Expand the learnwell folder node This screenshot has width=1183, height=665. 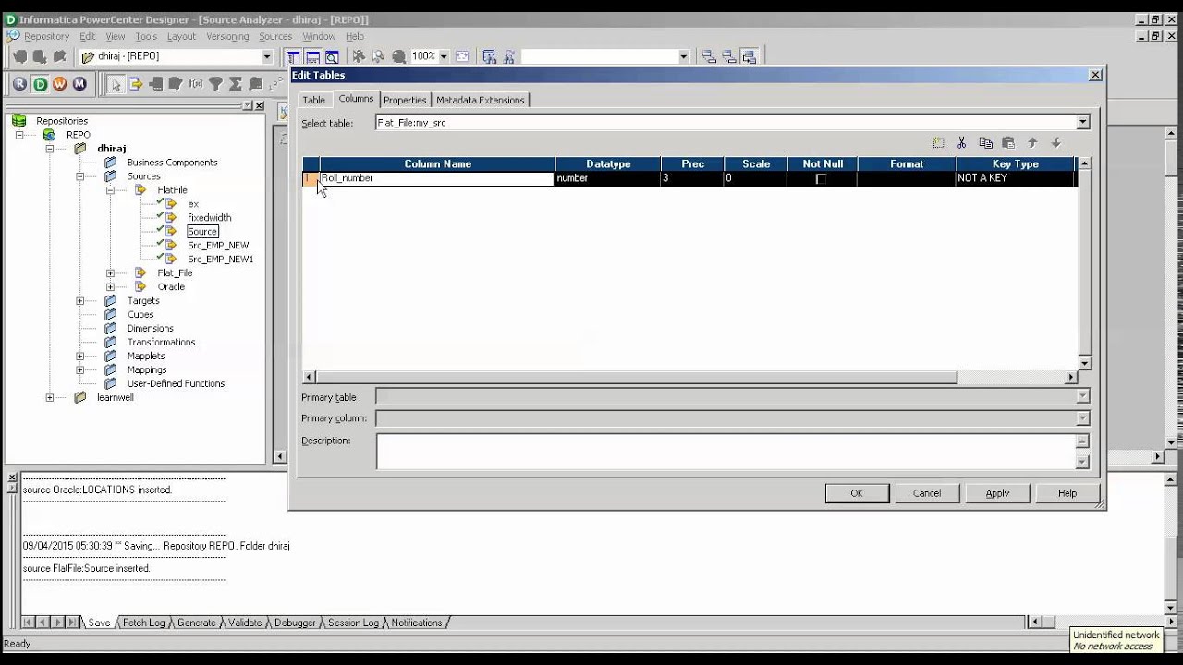point(50,398)
